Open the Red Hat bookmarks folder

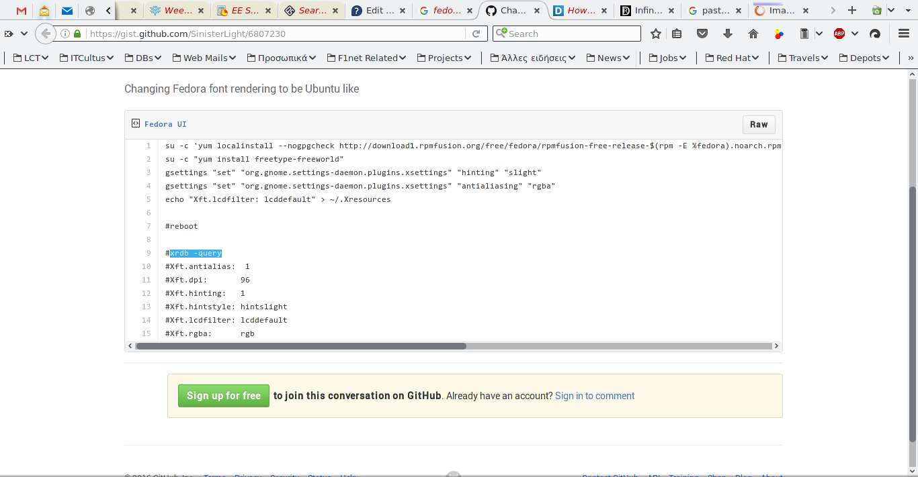click(x=732, y=58)
